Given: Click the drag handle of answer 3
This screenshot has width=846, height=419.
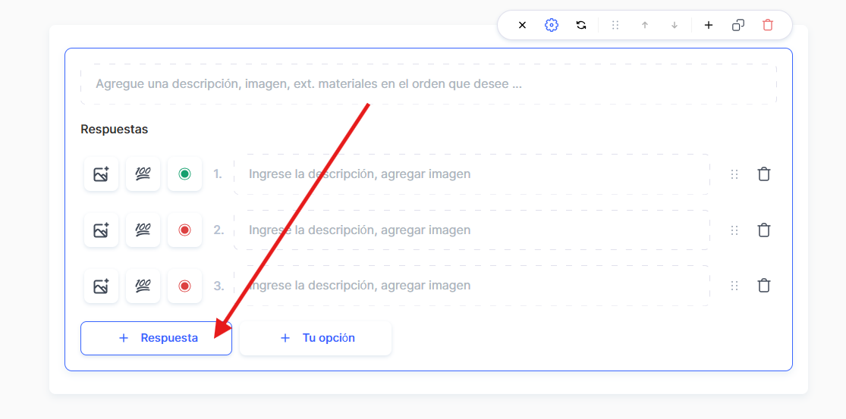Looking at the screenshot, I should click(734, 286).
